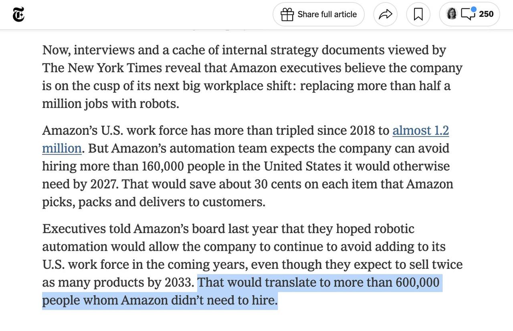This screenshot has height=331, width=513.
Task: Click the reader avatar photo
Action: coord(452,14)
